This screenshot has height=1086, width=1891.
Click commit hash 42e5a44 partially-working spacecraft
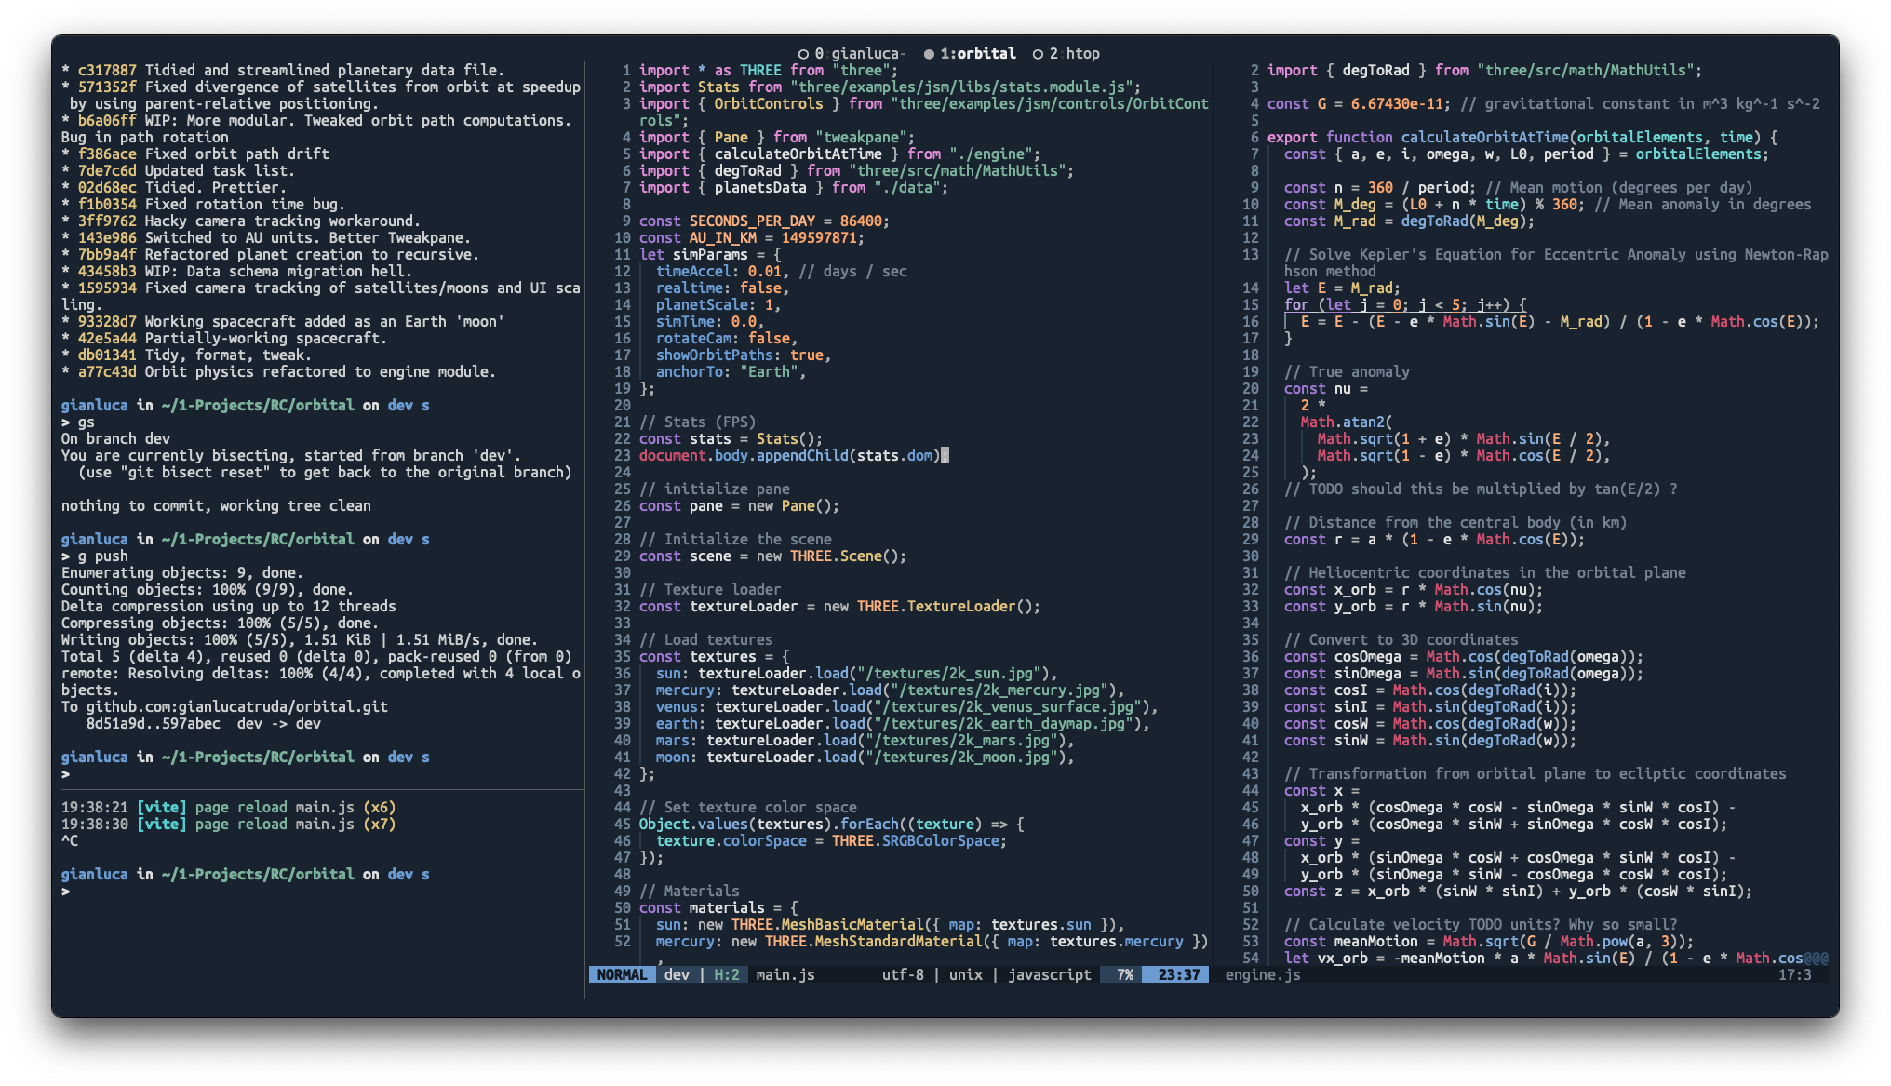click(x=107, y=338)
